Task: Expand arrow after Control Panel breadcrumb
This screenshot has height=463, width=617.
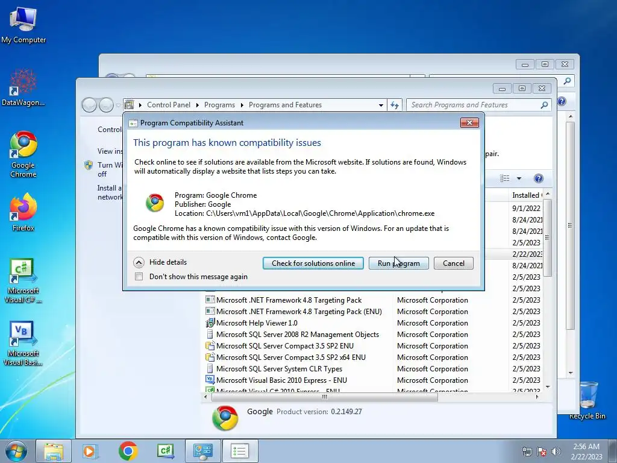Action: [197, 105]
